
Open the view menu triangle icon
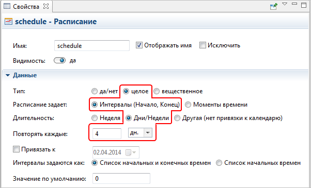[x=285, y=4]
